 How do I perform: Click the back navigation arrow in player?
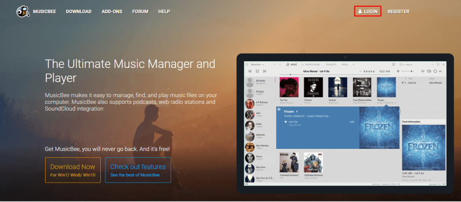pos(274,64)
